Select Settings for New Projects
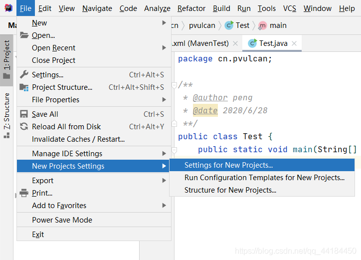The width and height of the screenshot is (361, 260). [x=228, y=165]
